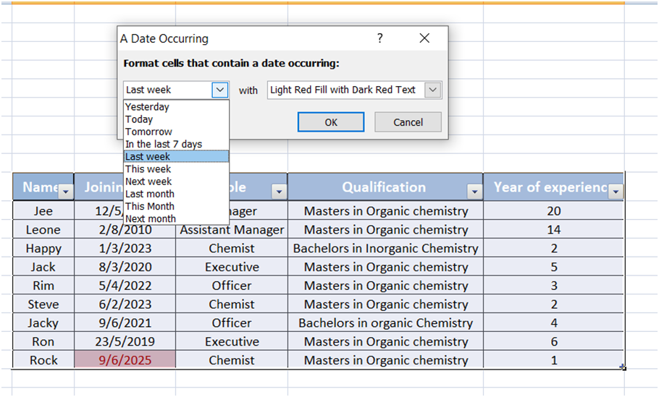
Task: Select In the last 7 days option
Action: click(177, 145)
